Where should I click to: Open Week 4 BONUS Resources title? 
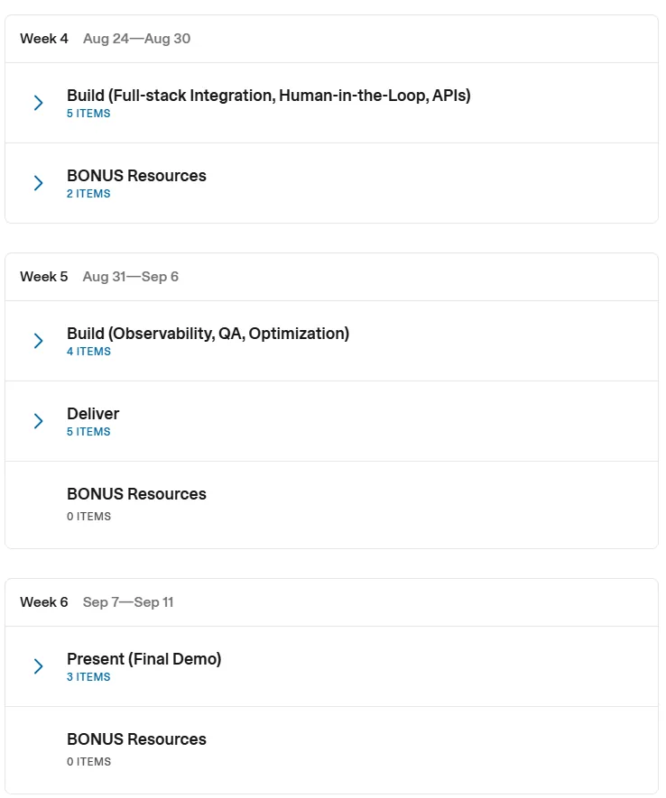[x=136, y=176]
